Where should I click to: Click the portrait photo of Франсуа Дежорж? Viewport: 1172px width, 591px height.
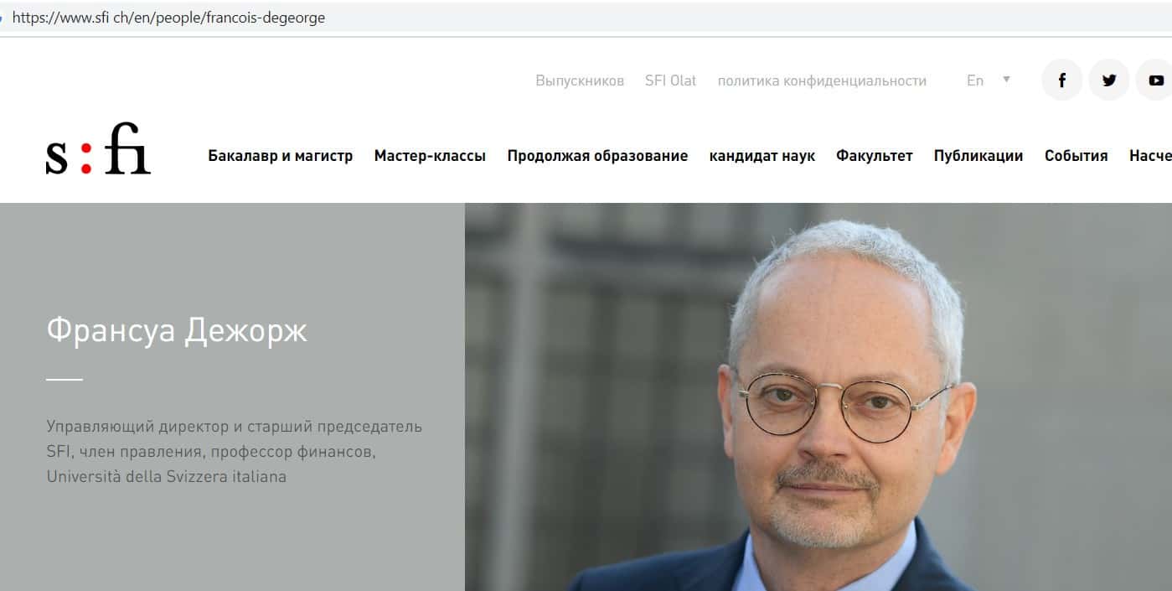818,397
